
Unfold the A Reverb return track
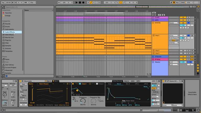(x=153, y=56)
